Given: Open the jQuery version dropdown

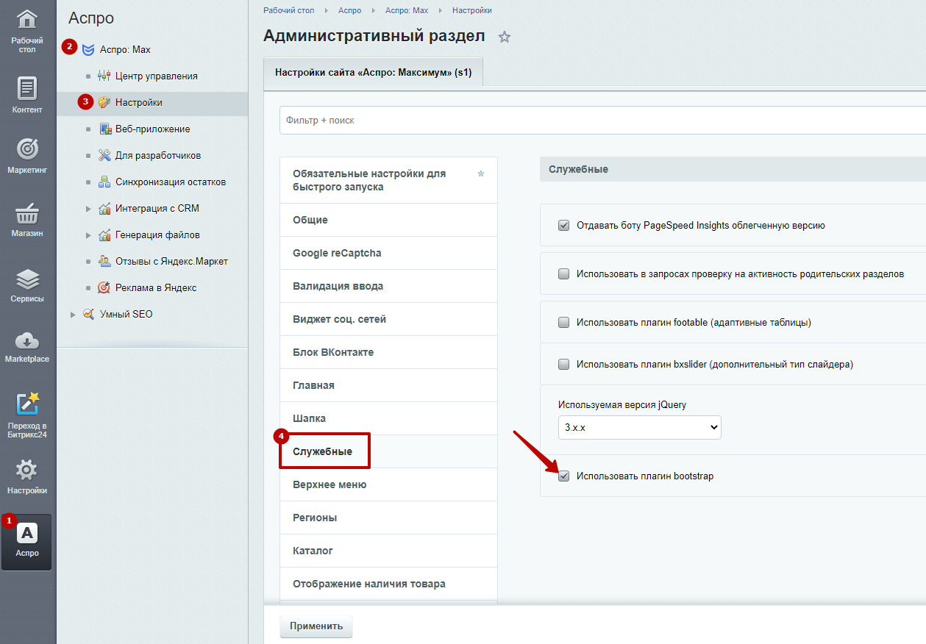Looking at the screenshot, I should click(x=640, y=427).
